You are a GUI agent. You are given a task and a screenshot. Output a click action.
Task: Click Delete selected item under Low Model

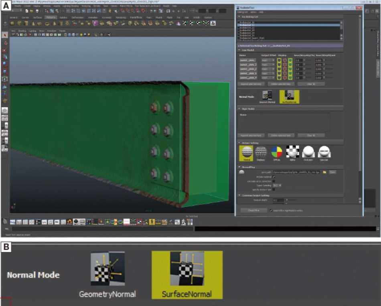point(281,84)
